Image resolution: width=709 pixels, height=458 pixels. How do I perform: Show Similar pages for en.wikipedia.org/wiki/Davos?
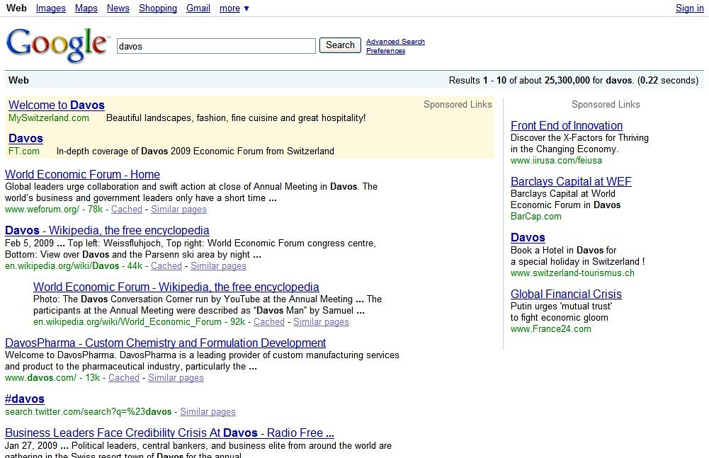(x=218, y=266)
